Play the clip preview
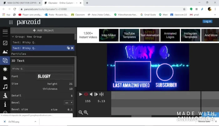Viewport: 219px width, 126px height. click(81, 94)
